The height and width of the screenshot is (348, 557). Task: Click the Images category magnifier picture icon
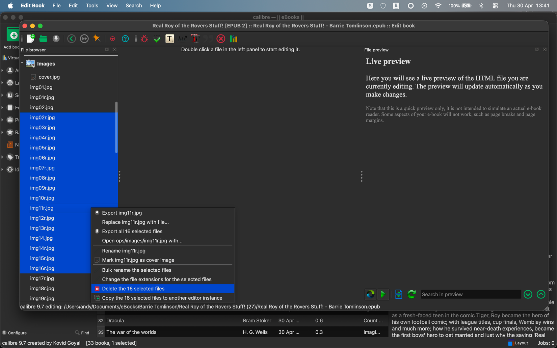(x=30, y=63)
